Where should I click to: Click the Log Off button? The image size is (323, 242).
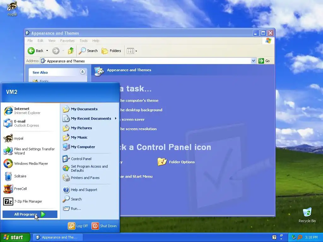(78, 226)
